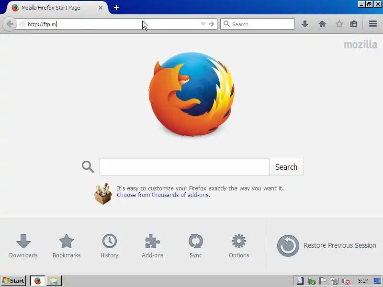
Task: Open Downloads from start page shortcuts
Action: (x=23, y=246)
